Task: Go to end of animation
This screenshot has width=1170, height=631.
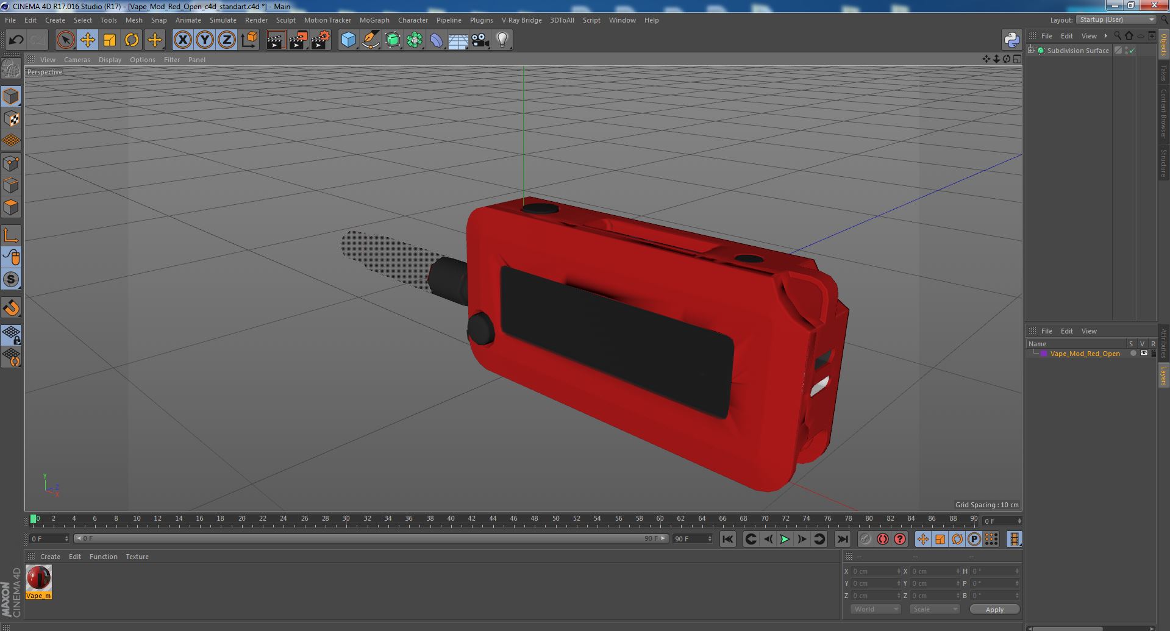Action: click(842, 539)
